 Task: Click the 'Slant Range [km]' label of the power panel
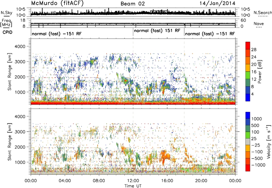[x=10, y=72]
